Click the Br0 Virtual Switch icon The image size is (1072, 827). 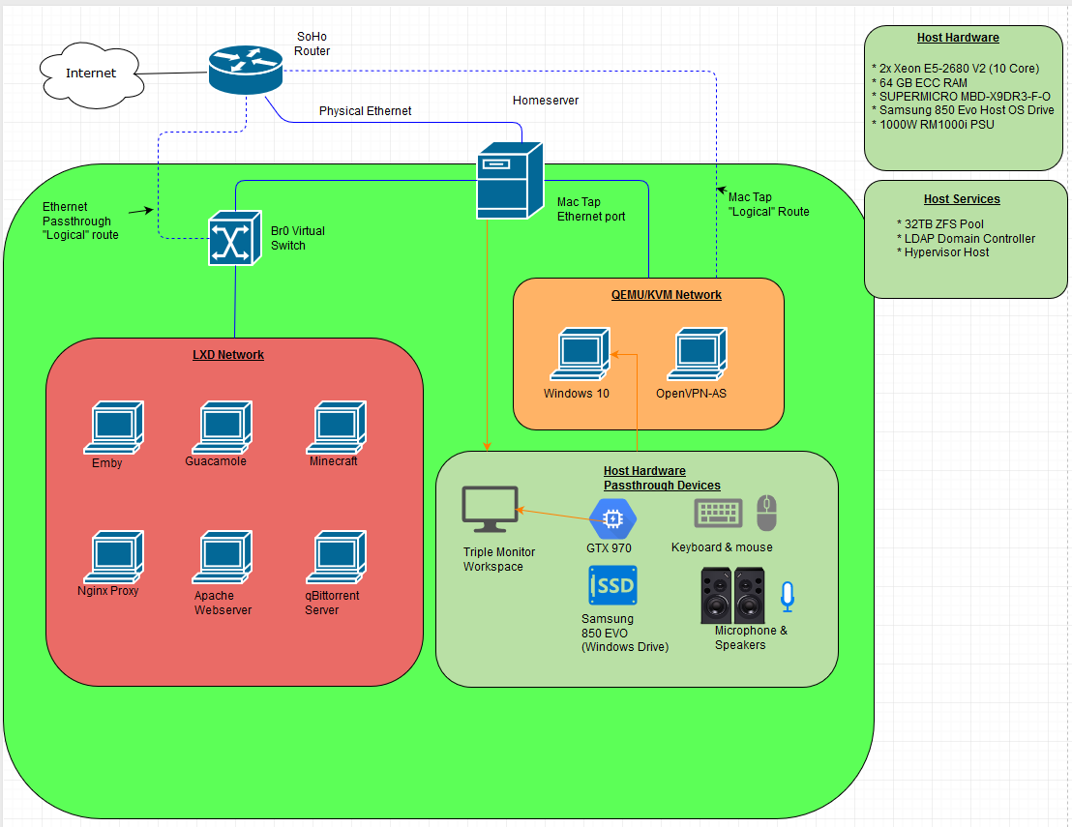coord(235,238)
